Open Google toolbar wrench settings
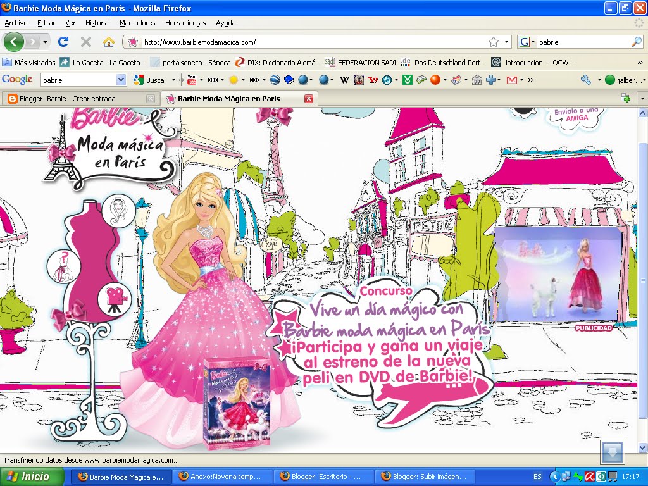This screenshot has width=648, height=486. [x=585, y=80]
